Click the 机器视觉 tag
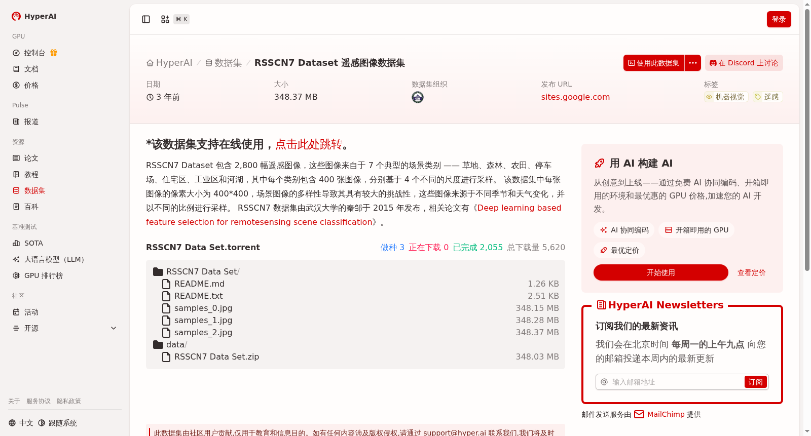Image resolution: width=811 pixels, height=436 pixels. point(726,97)
